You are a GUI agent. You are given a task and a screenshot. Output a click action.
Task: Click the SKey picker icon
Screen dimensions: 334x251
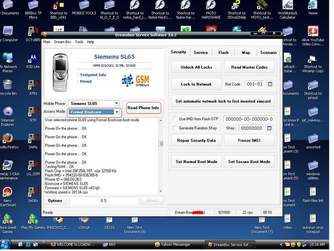[269, 128]
